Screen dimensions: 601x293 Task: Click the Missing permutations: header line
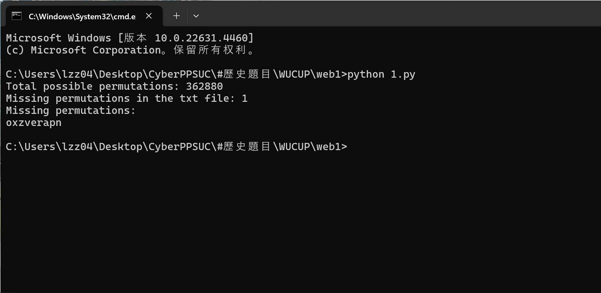tap(71, 110)
